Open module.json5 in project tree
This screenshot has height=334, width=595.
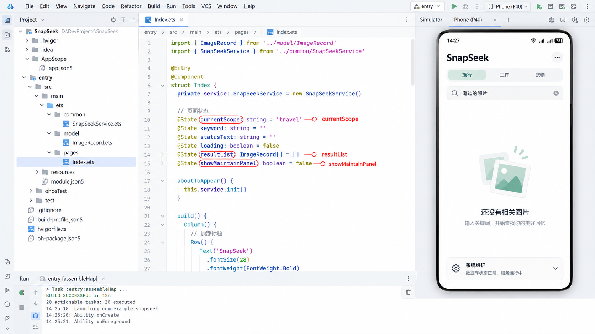click(x=63, y=181)
